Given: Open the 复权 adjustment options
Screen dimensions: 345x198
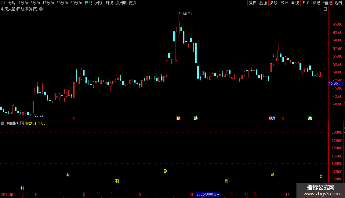Looking at the screenshot, I should coord(252,3).
